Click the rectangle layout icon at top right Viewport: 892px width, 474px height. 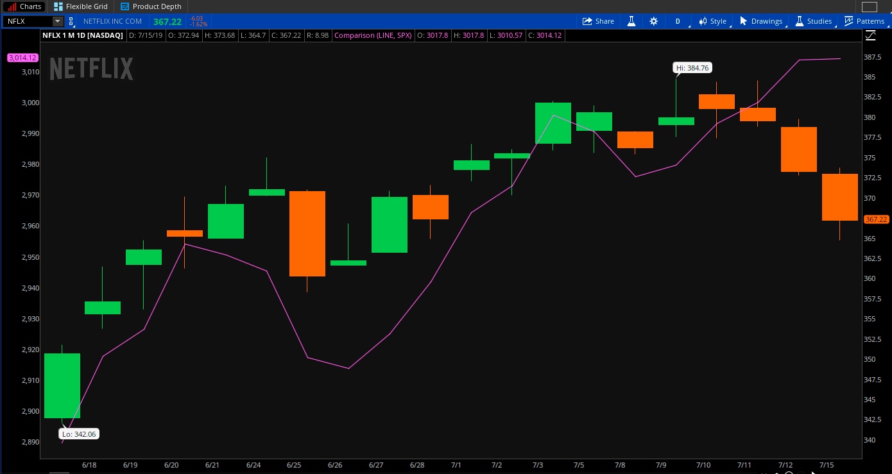click(869, 7)
